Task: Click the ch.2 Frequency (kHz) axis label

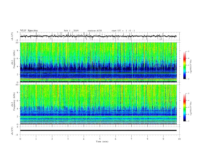Action: (x=13, y=101)
